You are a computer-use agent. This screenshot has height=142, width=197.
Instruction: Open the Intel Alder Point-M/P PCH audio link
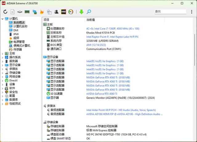click(x=121, y=110)
